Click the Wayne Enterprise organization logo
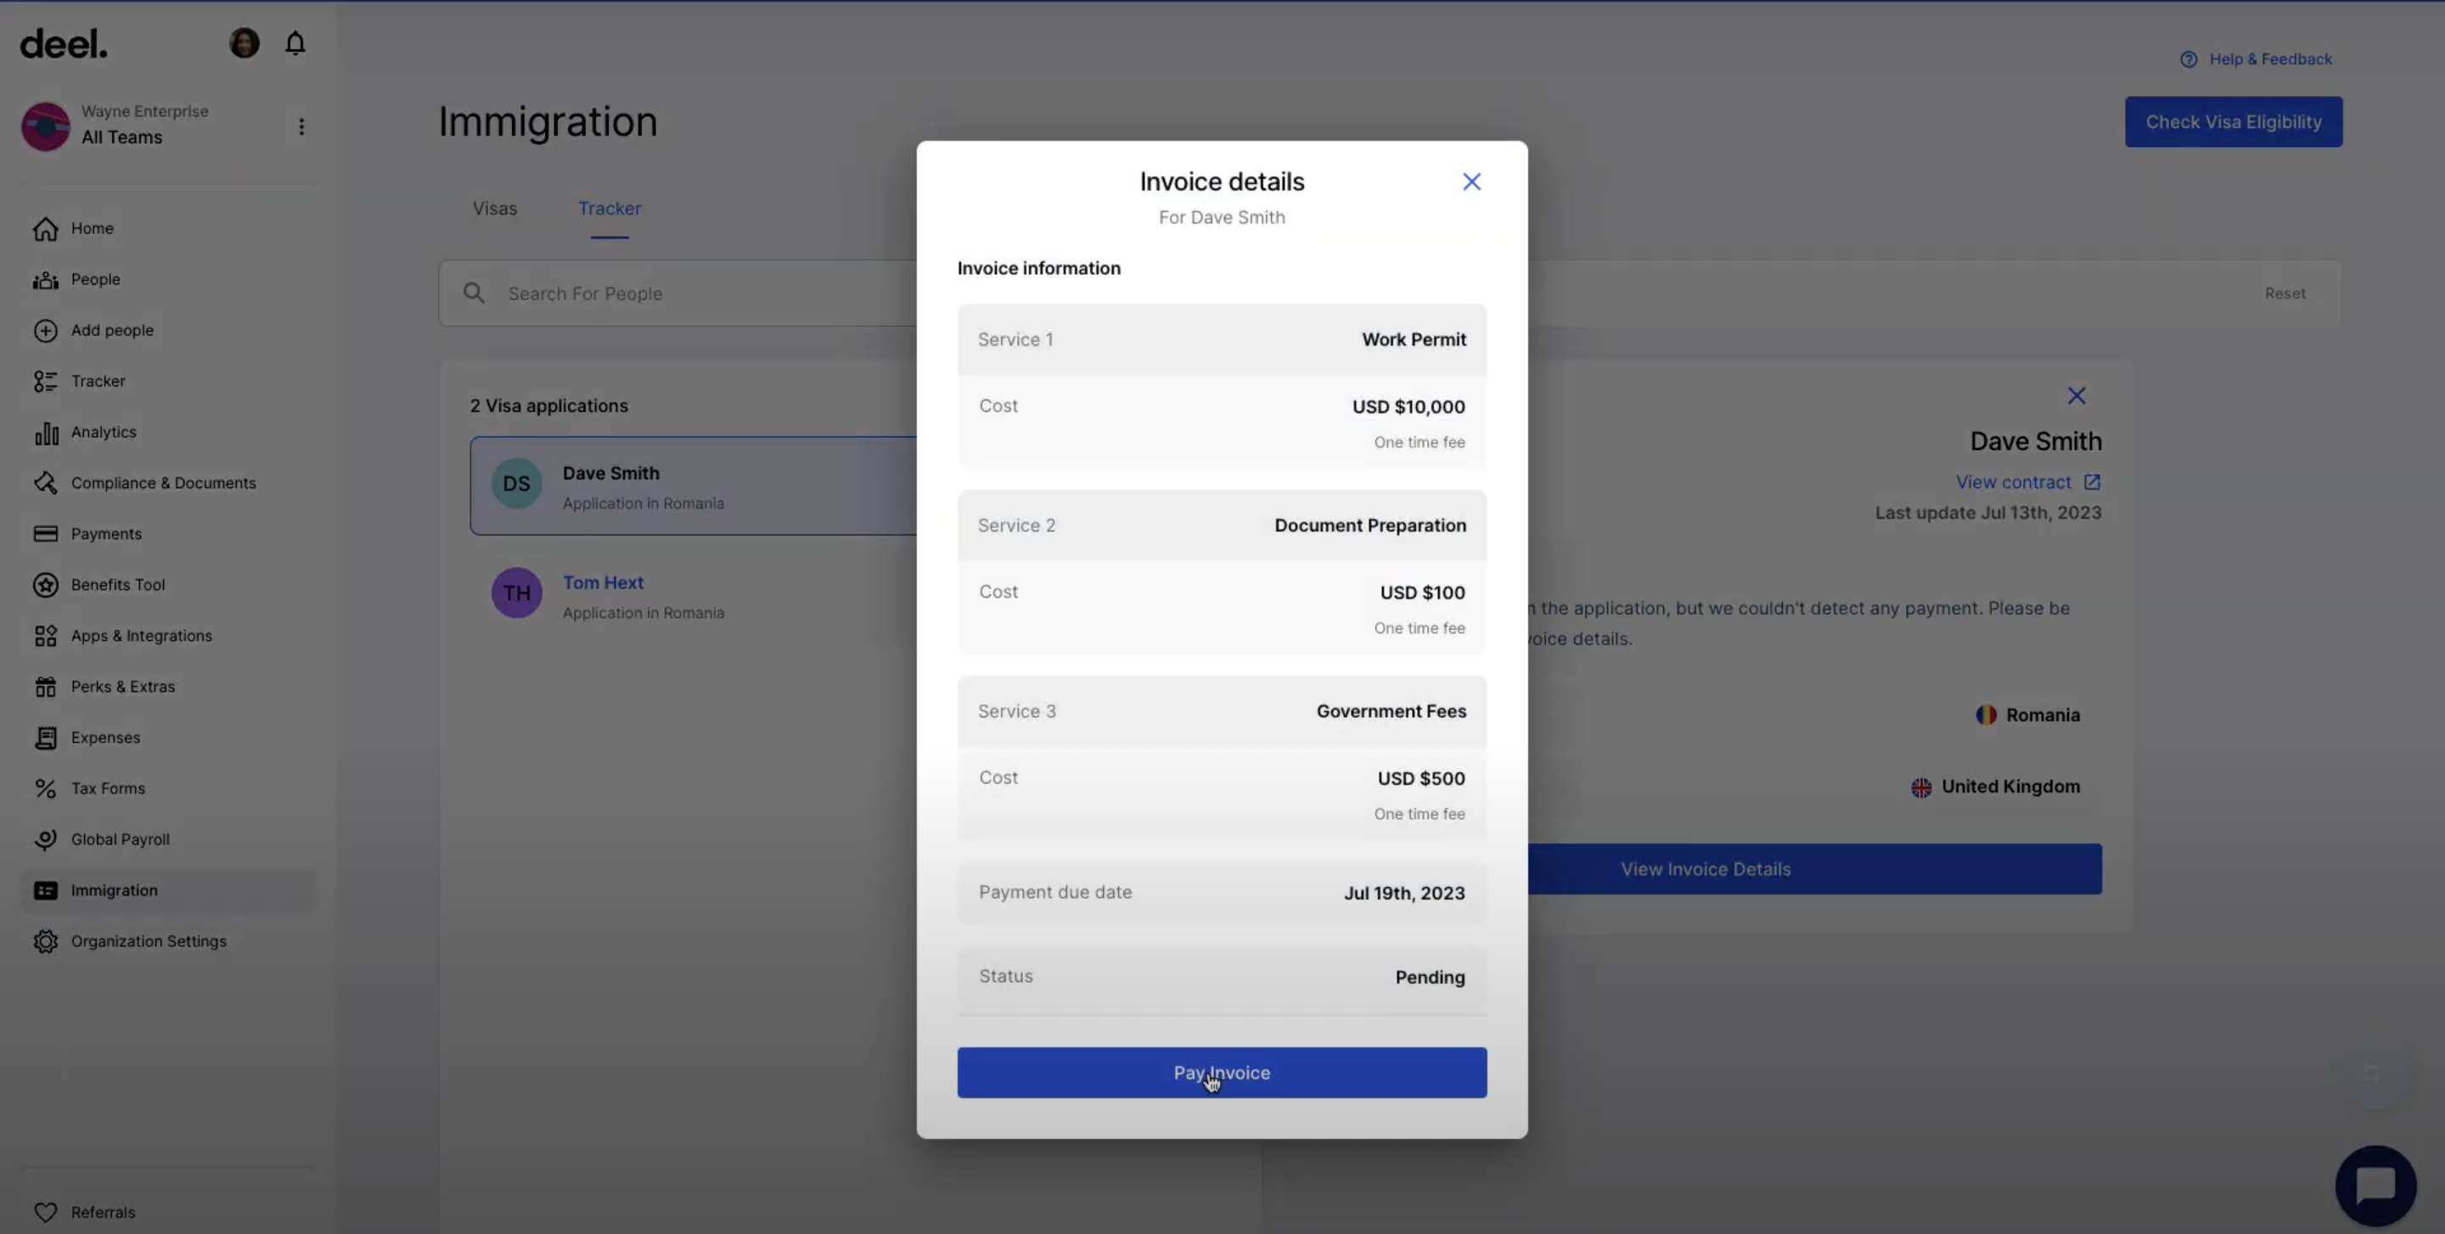The width and height of the screenshot is (2445, 1234). [x=46, y=126]
